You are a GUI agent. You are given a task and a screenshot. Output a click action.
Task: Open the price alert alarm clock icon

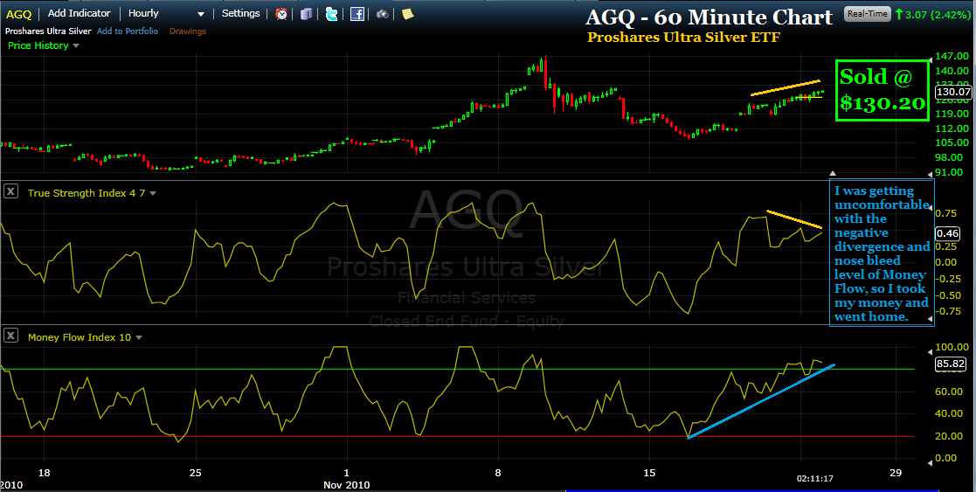281,14
